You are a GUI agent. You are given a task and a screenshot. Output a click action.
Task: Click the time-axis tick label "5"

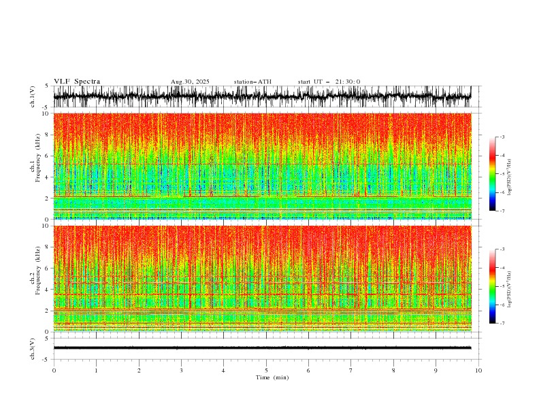pos(266,370)
